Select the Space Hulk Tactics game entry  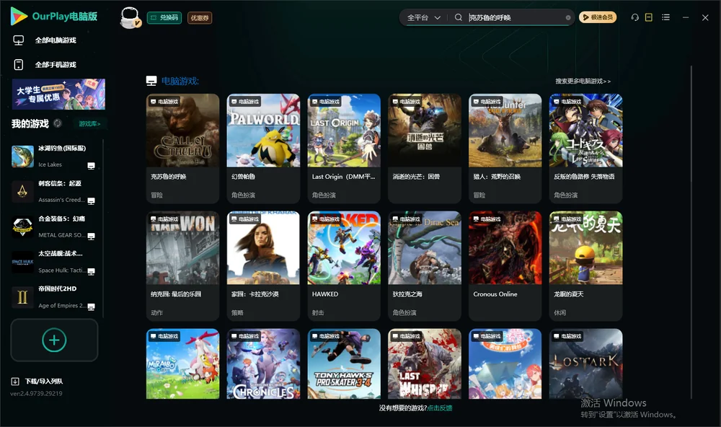click(x=56, y=262)
